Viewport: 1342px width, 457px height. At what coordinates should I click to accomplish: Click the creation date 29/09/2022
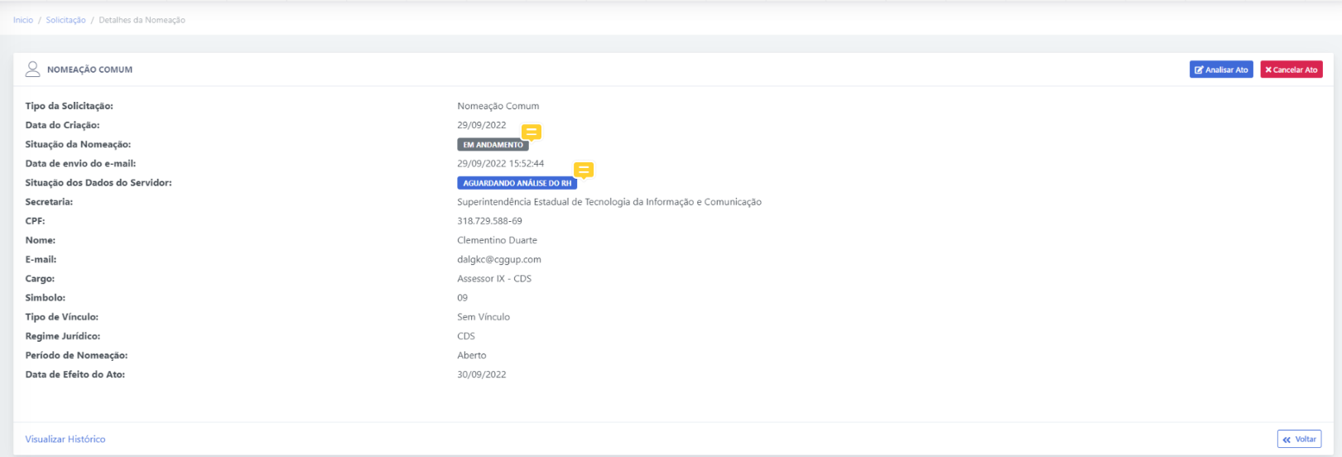[481, 125]
